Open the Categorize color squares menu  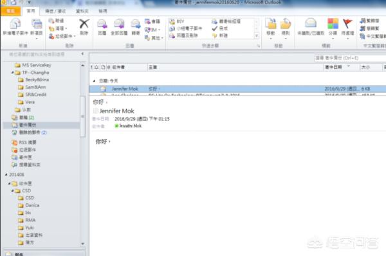point(333,28)
